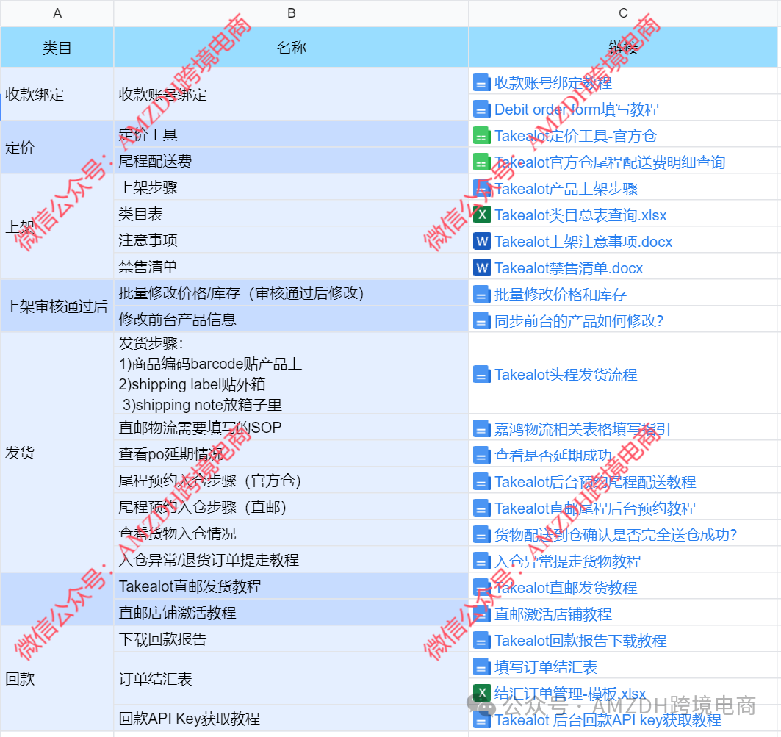Click the doc icon beside 收款账号绑定教程
This screenshot has width=781, height=737.
tap(482, 83)
